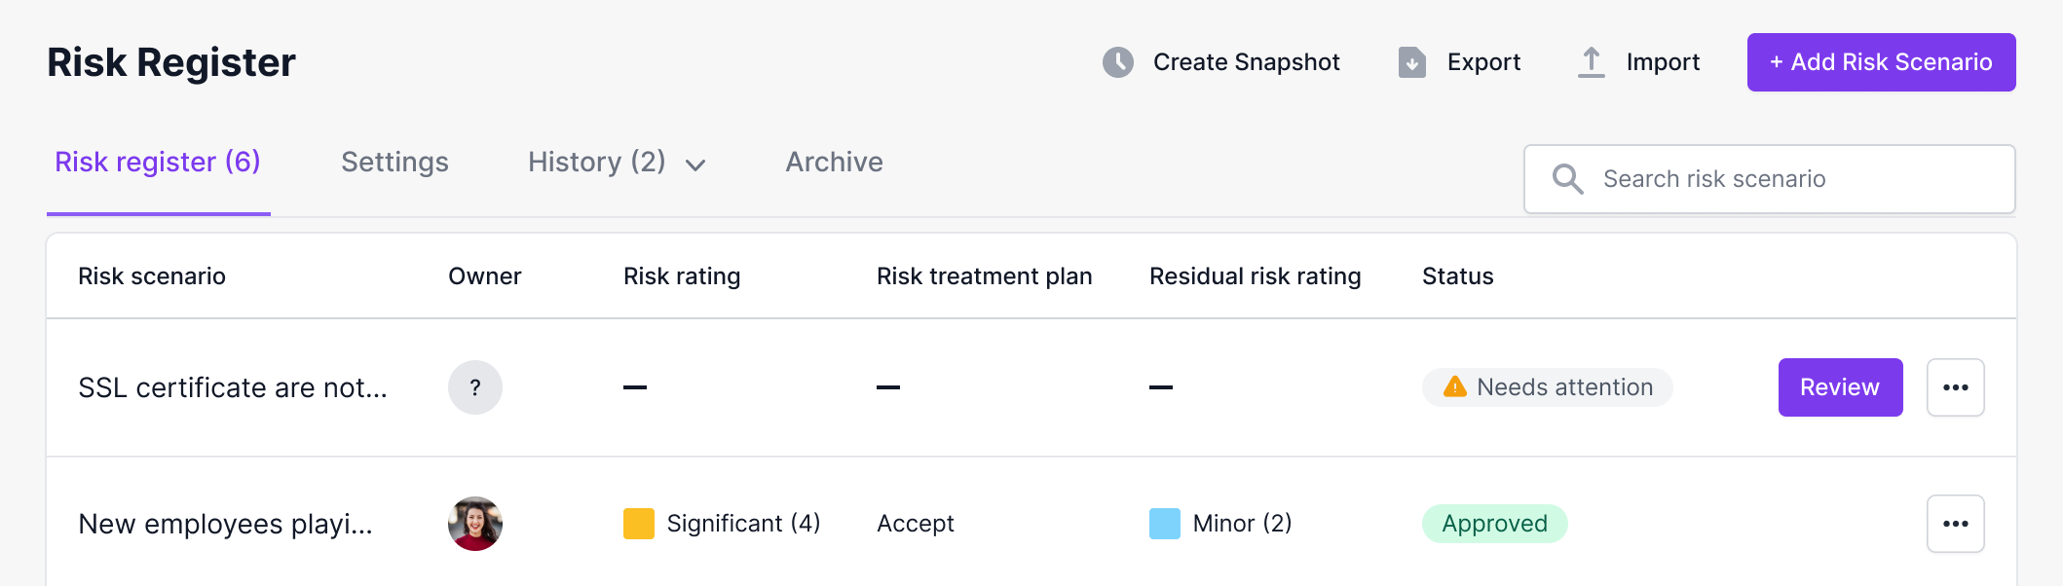Open the SSL certificate risk scenario

click(x=233, y=387)
